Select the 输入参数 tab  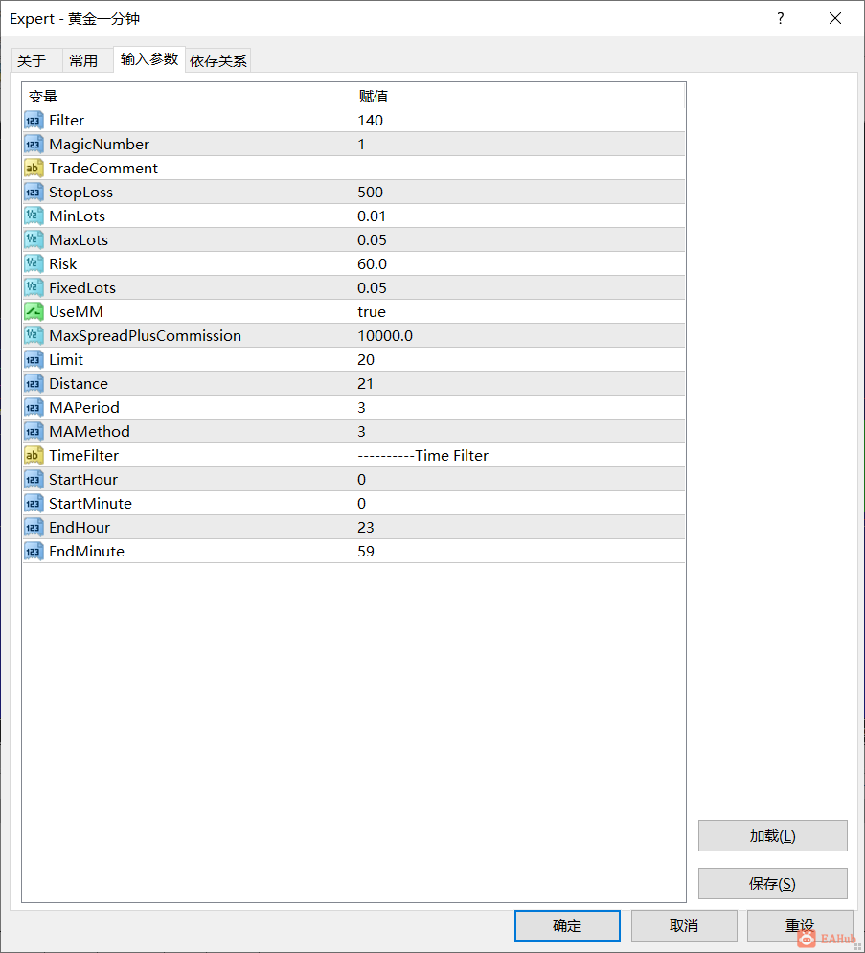[x=149, y=59]
